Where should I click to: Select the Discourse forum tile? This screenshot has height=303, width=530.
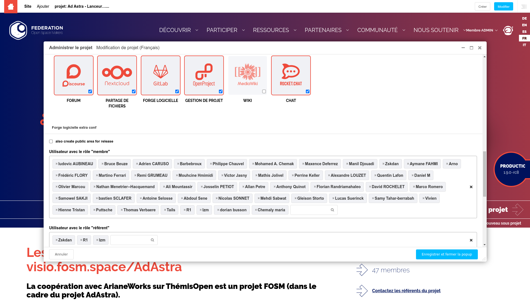pyautogui.click(x=74, y=75)
